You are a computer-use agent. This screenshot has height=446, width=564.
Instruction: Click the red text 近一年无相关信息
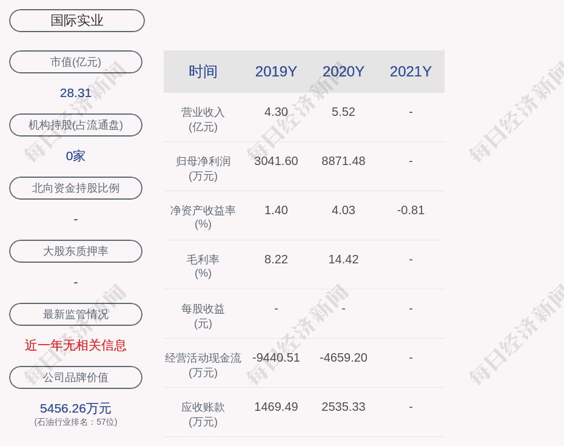(x=76, y=345)
